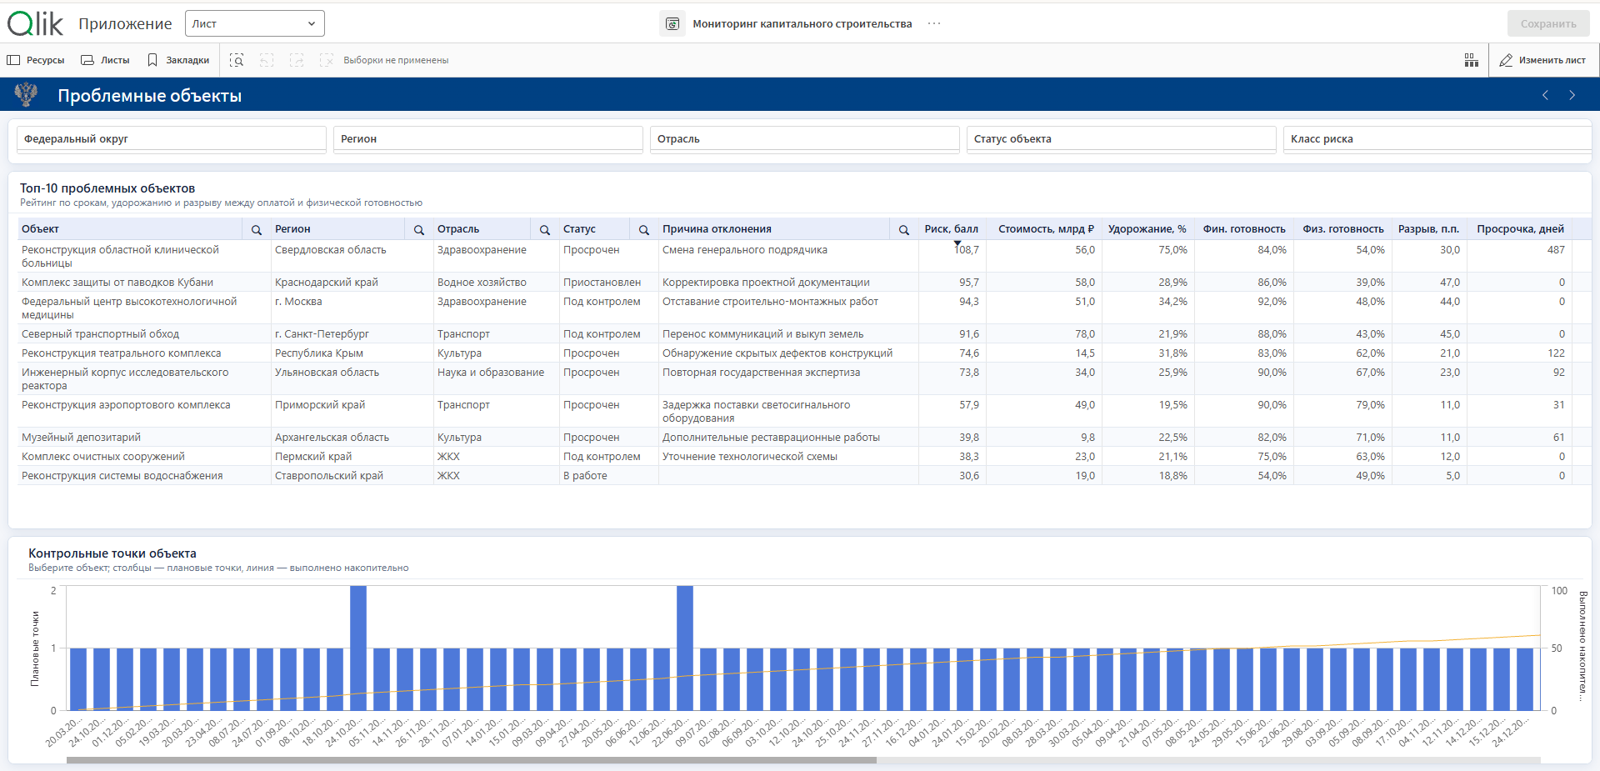The image size is (1600, 771).
Task: Search in the Отрасль column
Action: click(x=545, y=229)
